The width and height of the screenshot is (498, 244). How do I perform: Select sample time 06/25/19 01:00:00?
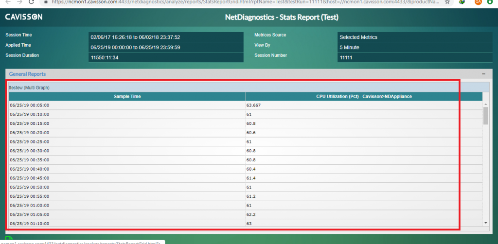pos(30,205)
